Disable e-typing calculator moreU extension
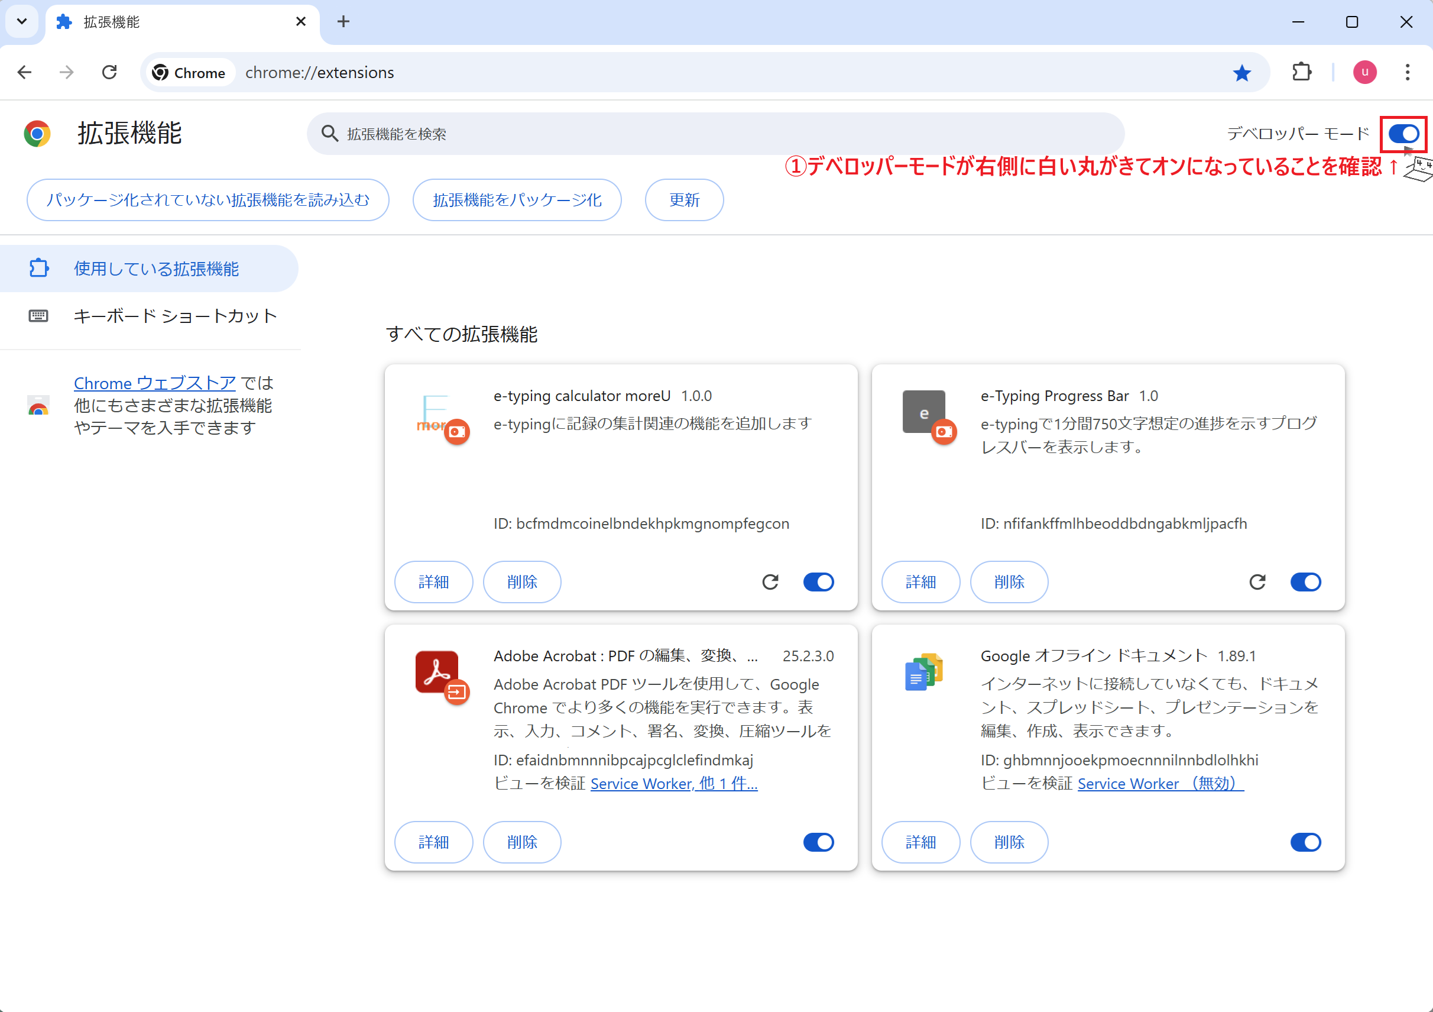The height and width of the screenshot is (1012, 1433). (818, 582)
